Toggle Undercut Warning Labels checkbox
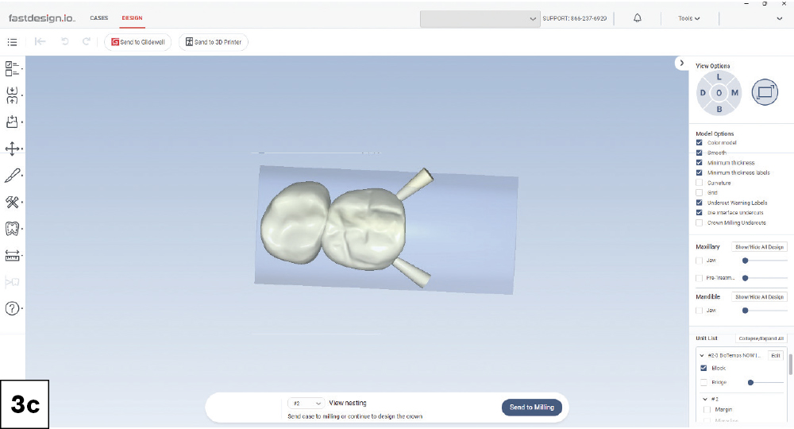The height and width of the screenshot is (429, 794). point(700,203)
